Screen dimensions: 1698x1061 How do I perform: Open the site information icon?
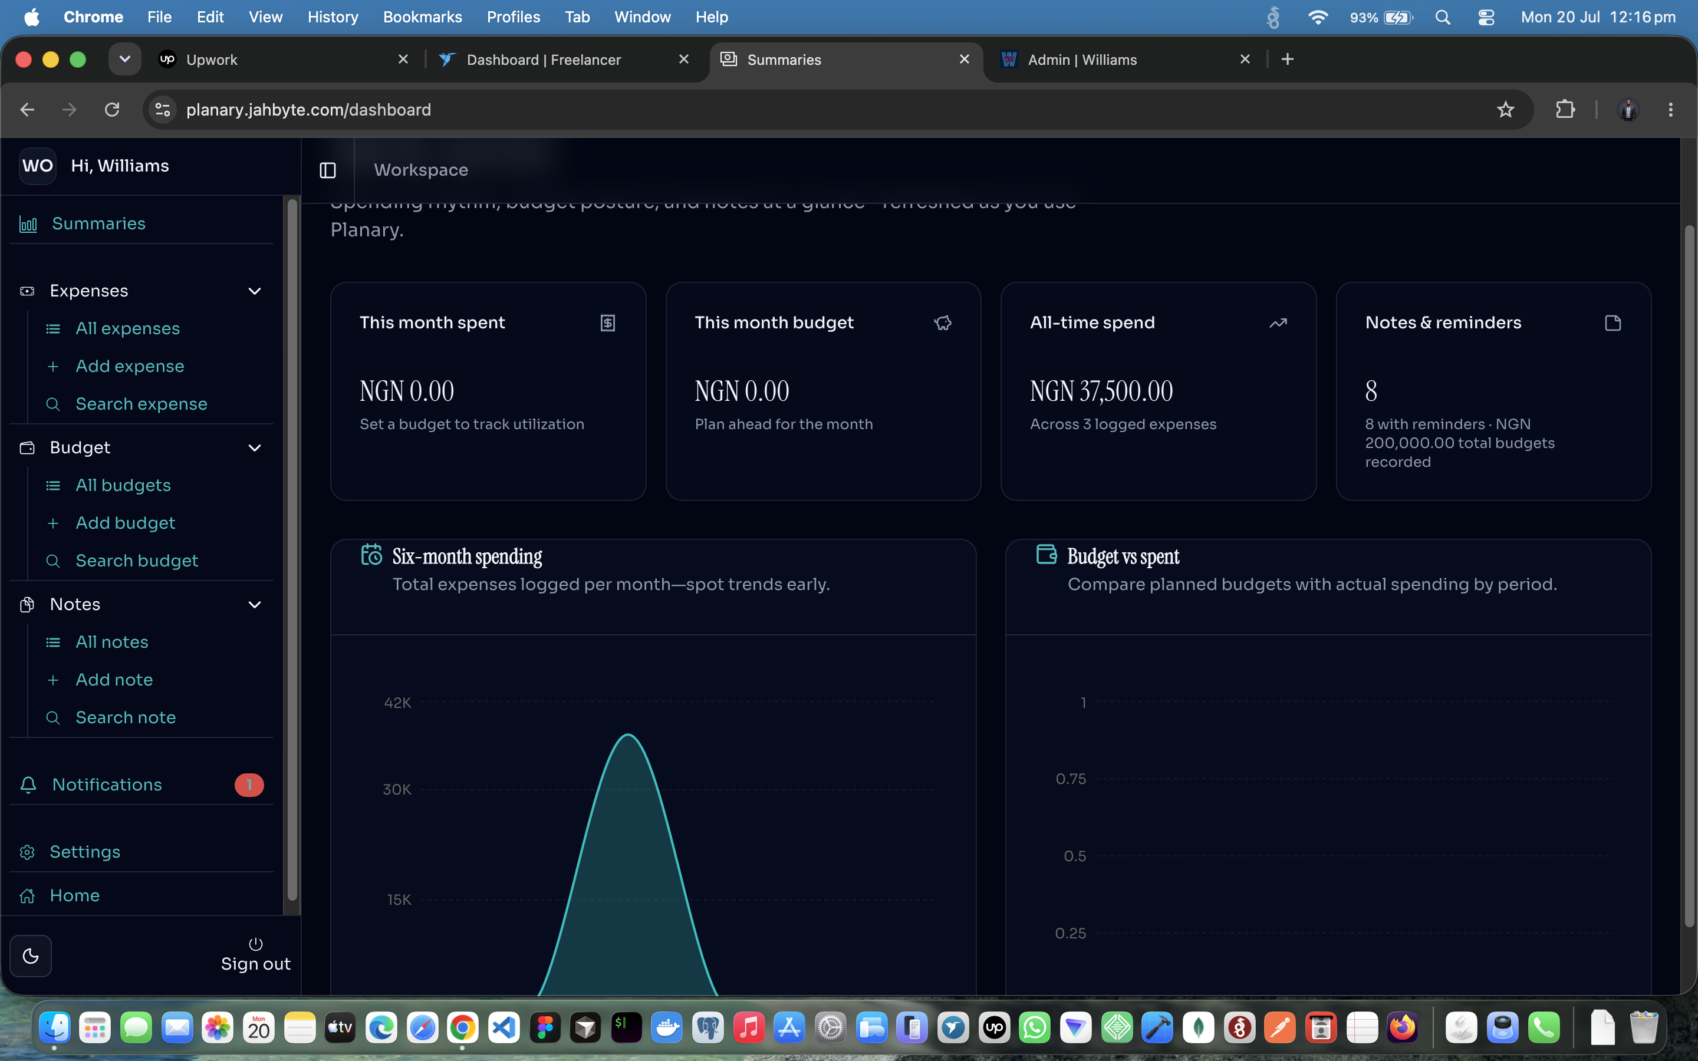click(x=163, y=110)
